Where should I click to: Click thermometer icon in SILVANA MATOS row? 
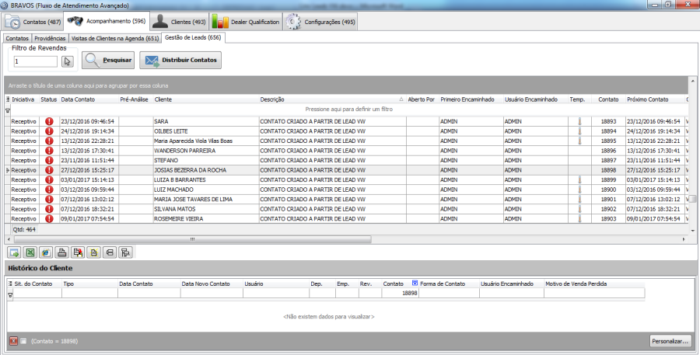click(x=580, y=209)
